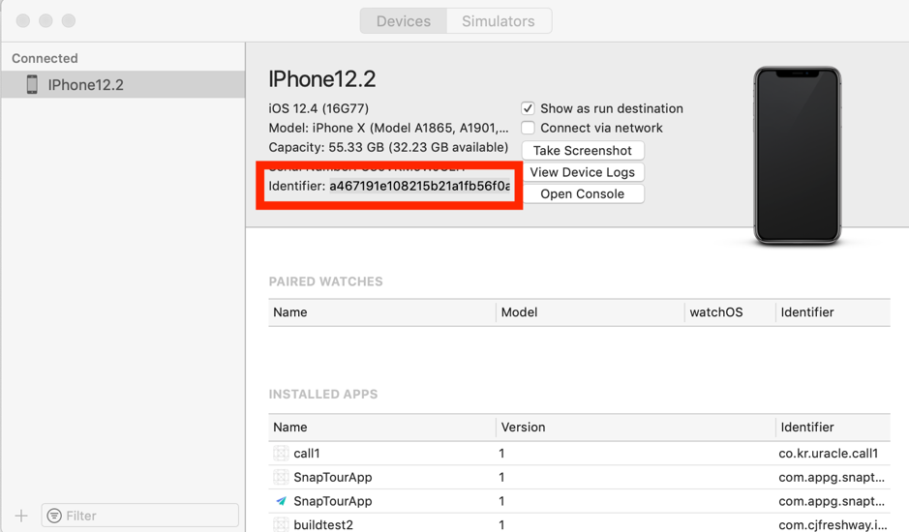
Task: Click the filter lines icon in the Filter field
Action: 54,516
